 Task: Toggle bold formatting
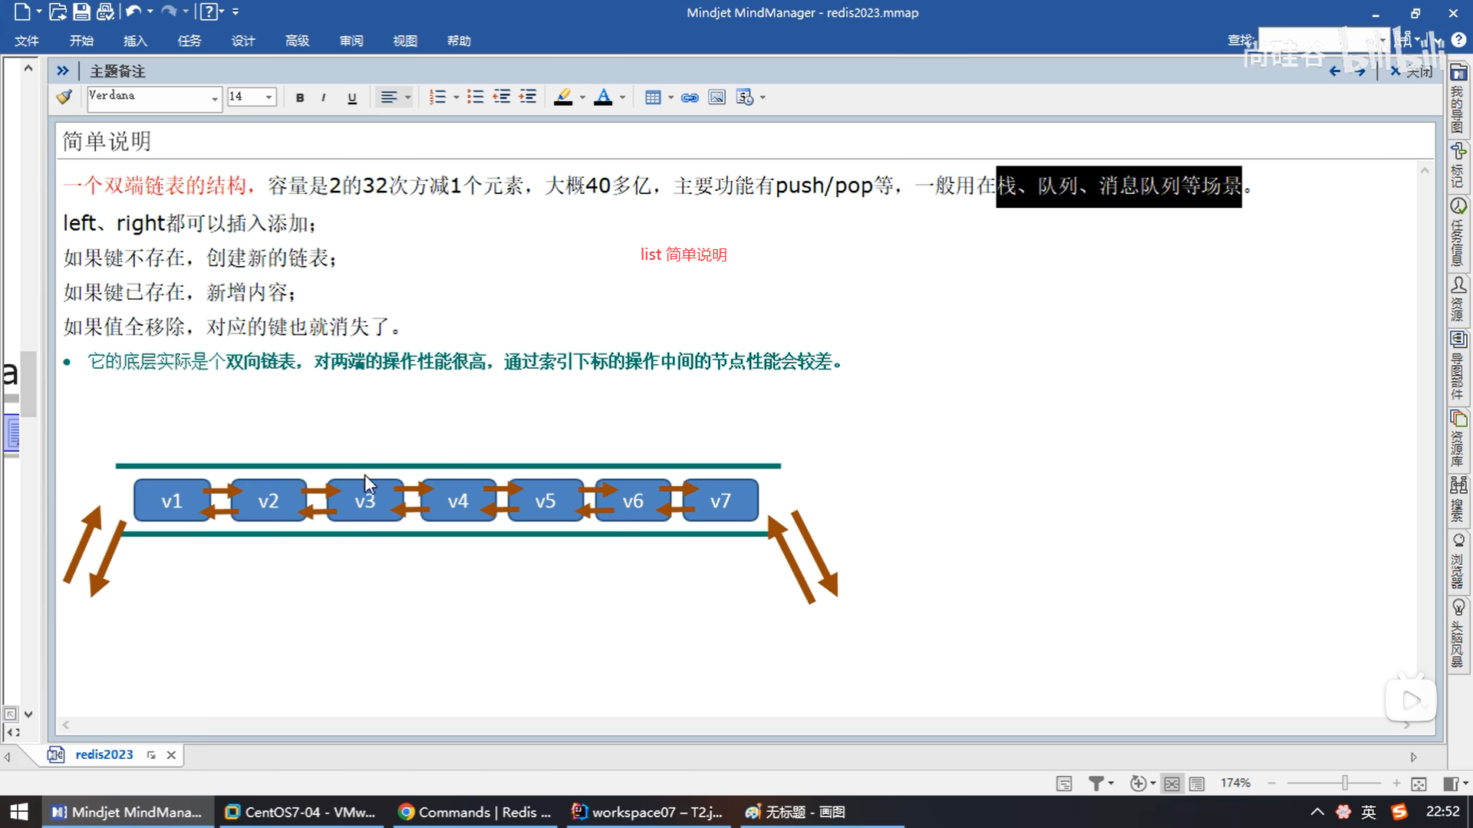click(300, 97)
